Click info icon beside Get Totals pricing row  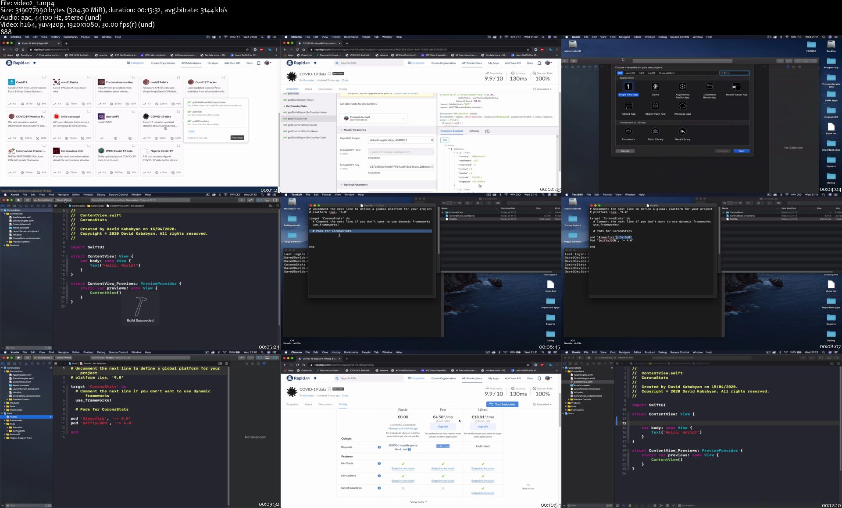(379, 463)
